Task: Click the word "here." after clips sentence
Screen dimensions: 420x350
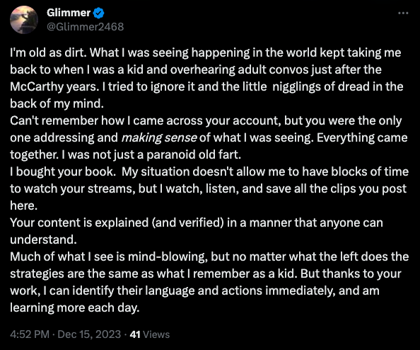Action: tap(23, 206)
